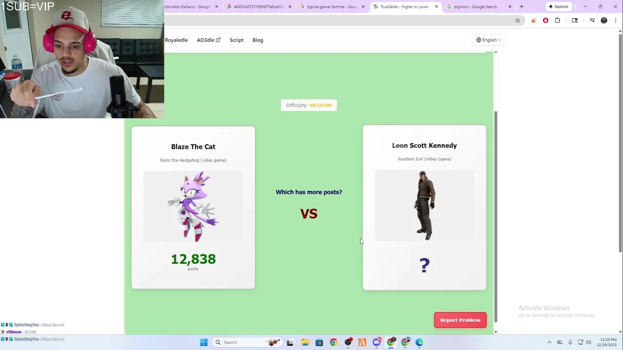
Task: Open Task View on the taskbar
Action: [x=290, y=342]
